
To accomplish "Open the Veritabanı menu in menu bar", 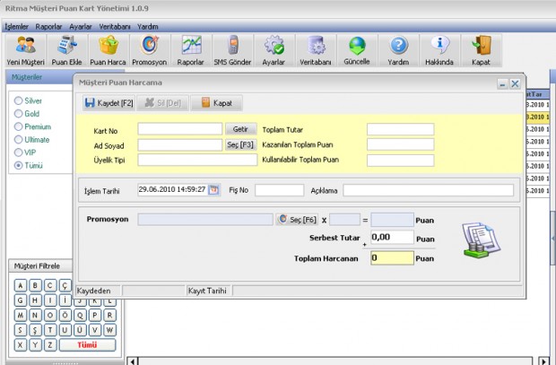I will [x=115, y=27].
